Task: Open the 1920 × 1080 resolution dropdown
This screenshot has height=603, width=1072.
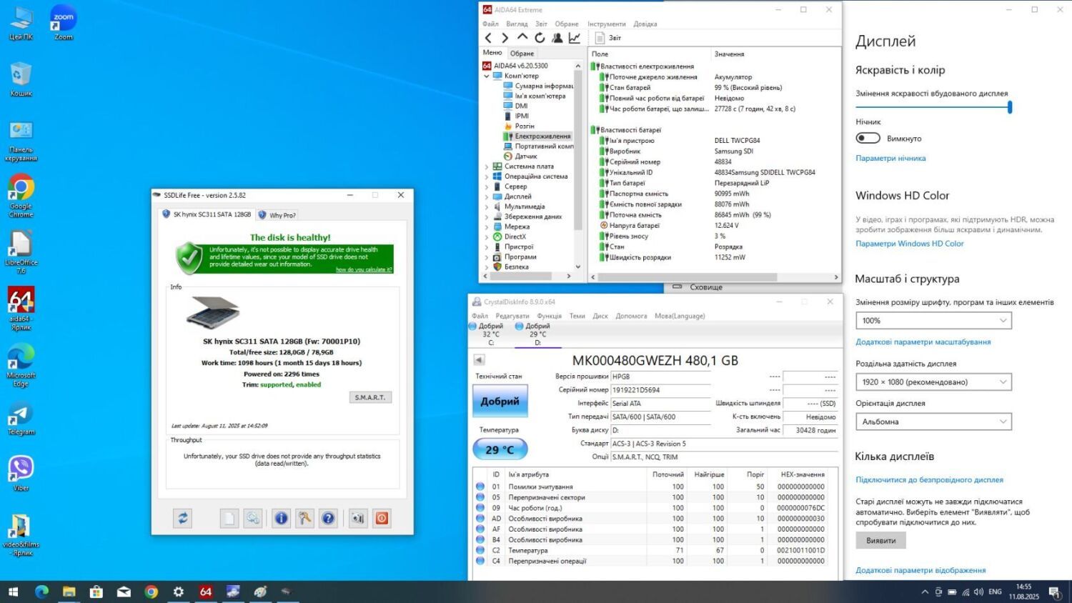Action: tap(933, 382)
